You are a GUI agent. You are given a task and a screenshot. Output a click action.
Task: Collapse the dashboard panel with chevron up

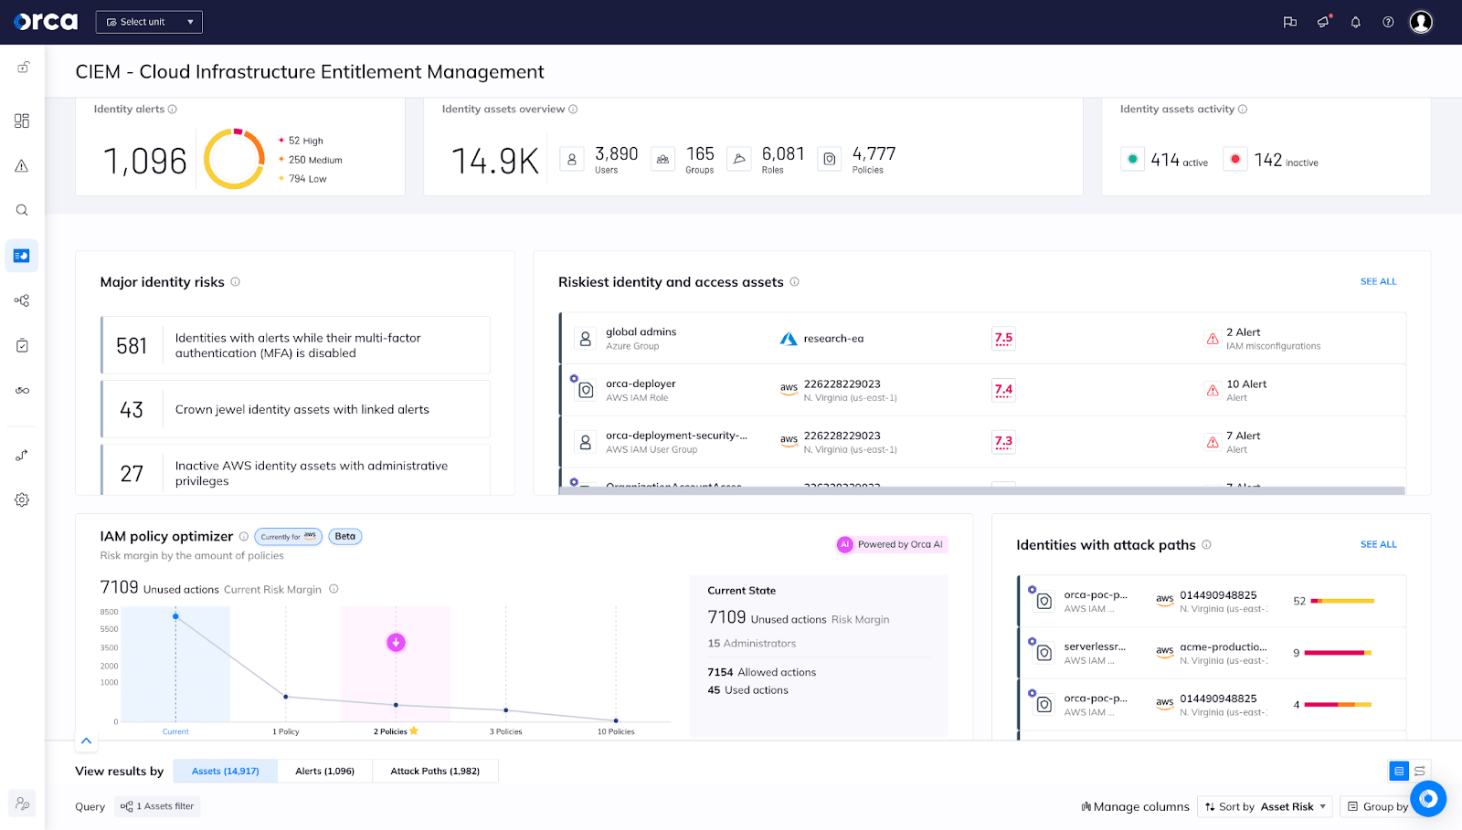point(86,741)
